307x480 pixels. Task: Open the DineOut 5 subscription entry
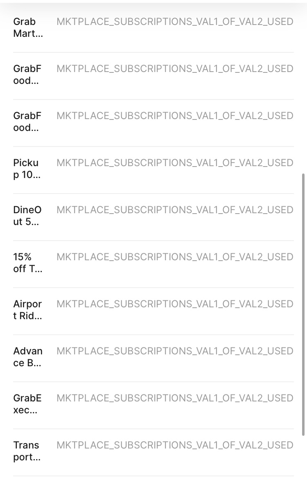pyautogui.click(x=27, y=216)
